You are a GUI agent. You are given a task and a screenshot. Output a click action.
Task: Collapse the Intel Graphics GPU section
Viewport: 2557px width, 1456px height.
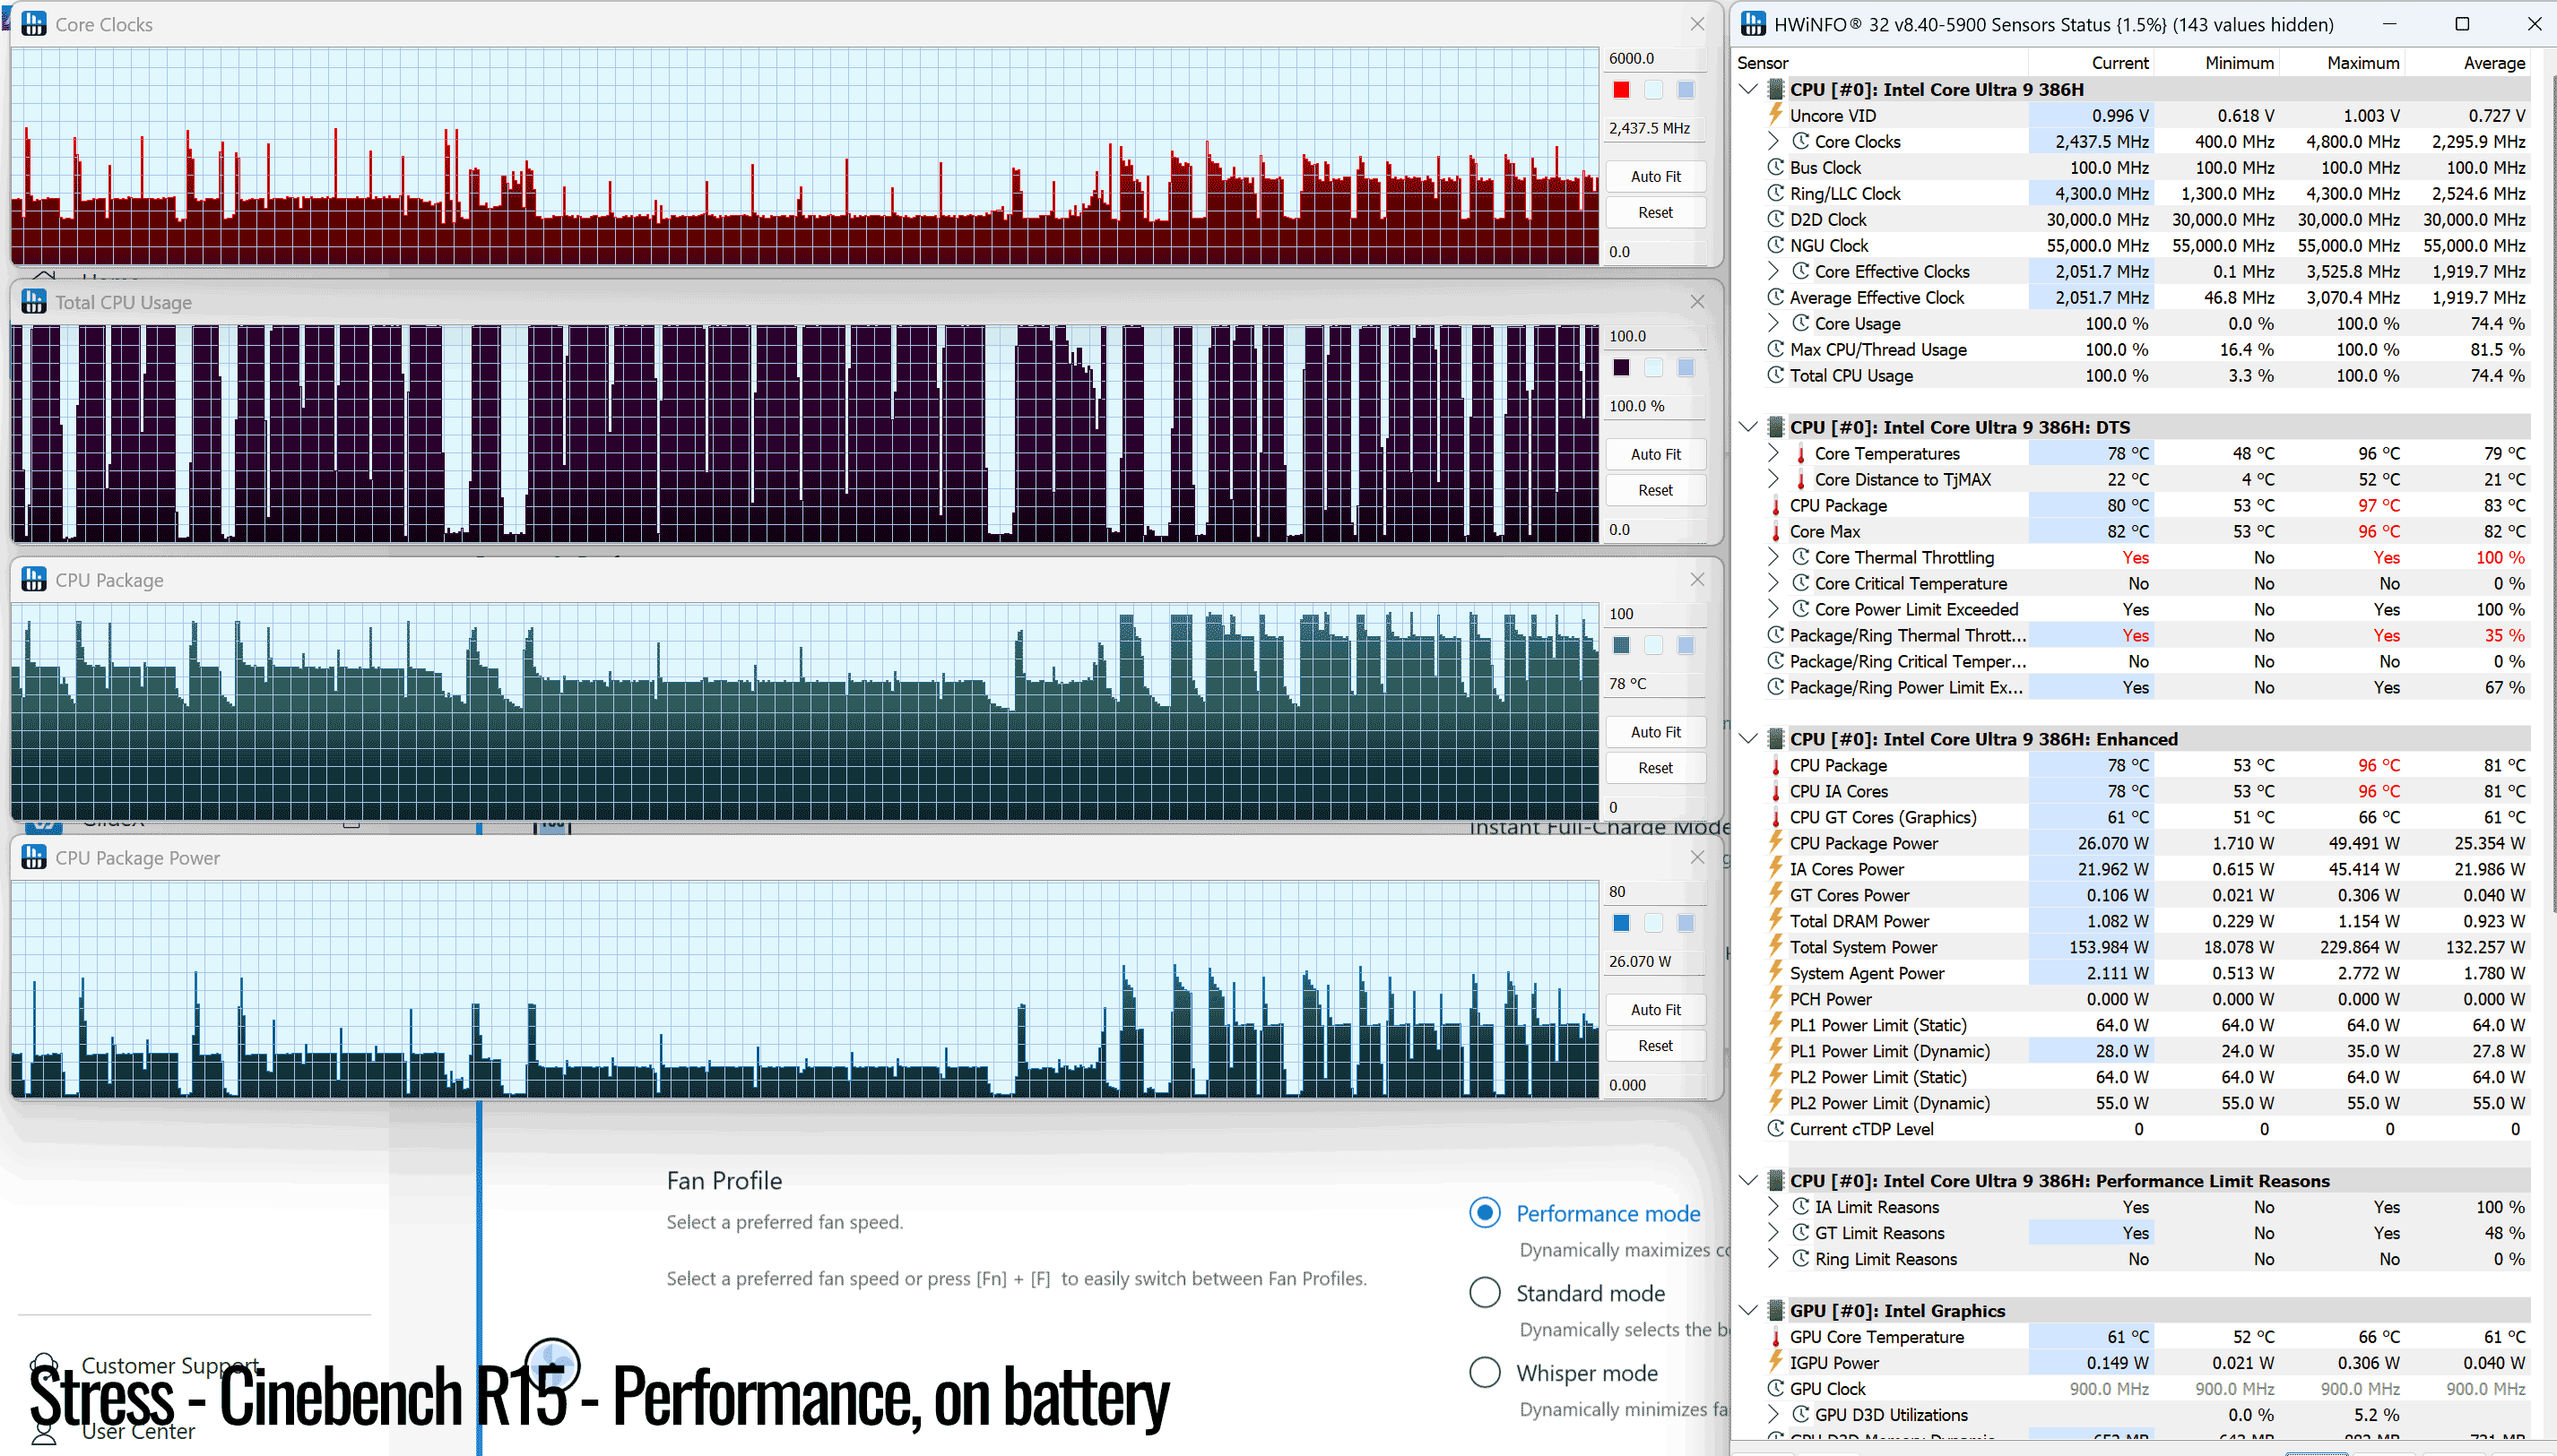tap(1748, 1310)
